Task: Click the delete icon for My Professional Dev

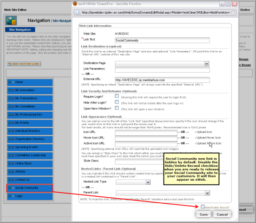Action: (x=13, y=114)
